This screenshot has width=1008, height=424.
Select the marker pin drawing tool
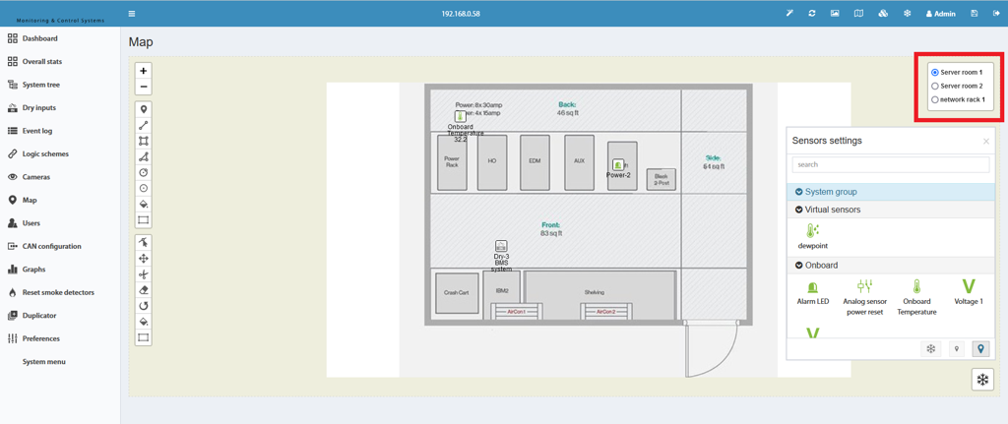pyautogui.click(x=144, y=109)
